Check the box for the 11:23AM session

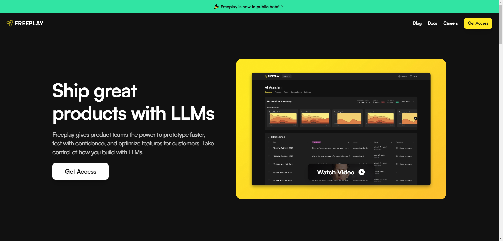[x=269, y=156]
